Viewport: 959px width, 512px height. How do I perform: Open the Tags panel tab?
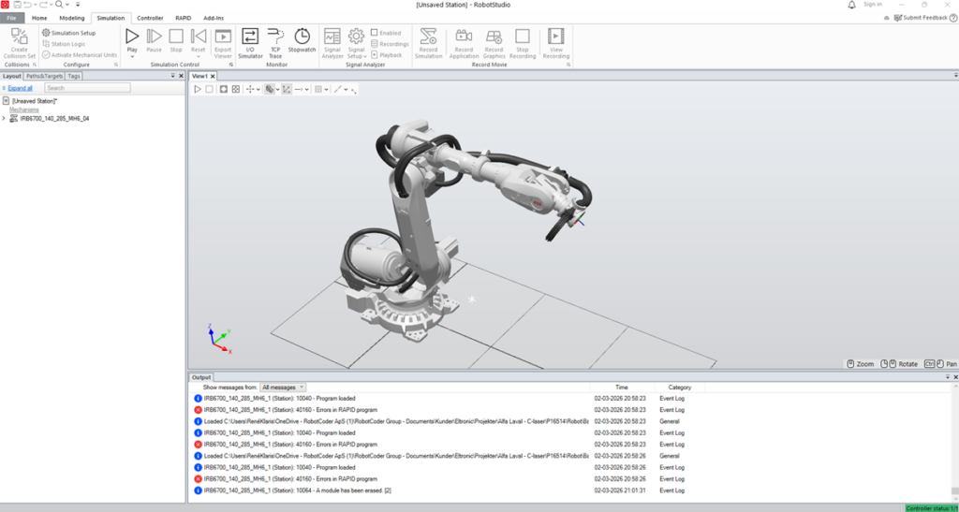(73, 77)
